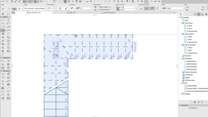
Task: Select the Arrow tool in the toolbox
Action: (x=3, y=14)
